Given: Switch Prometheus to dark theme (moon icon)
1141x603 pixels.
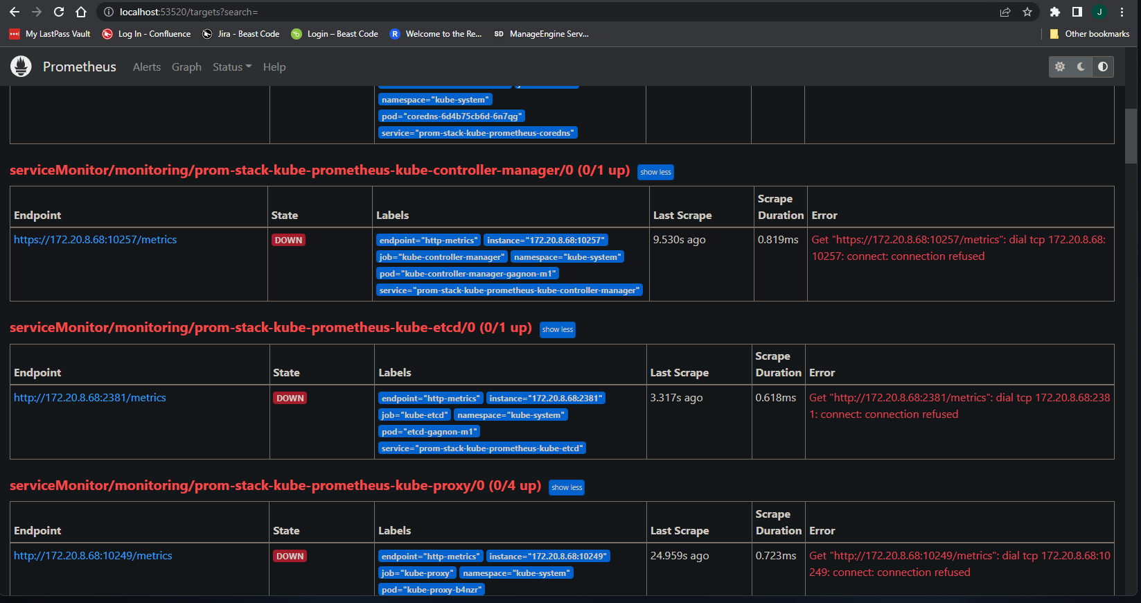Looking at the screenshot, I should (1081, 67).
